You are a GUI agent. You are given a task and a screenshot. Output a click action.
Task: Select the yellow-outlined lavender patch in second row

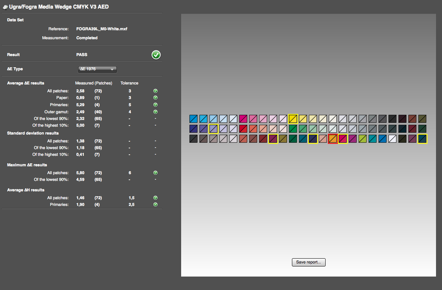213,129
